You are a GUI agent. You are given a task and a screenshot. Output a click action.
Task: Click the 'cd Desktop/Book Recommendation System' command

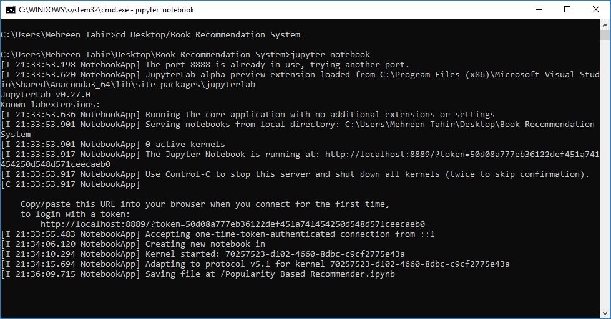[208, 35]
